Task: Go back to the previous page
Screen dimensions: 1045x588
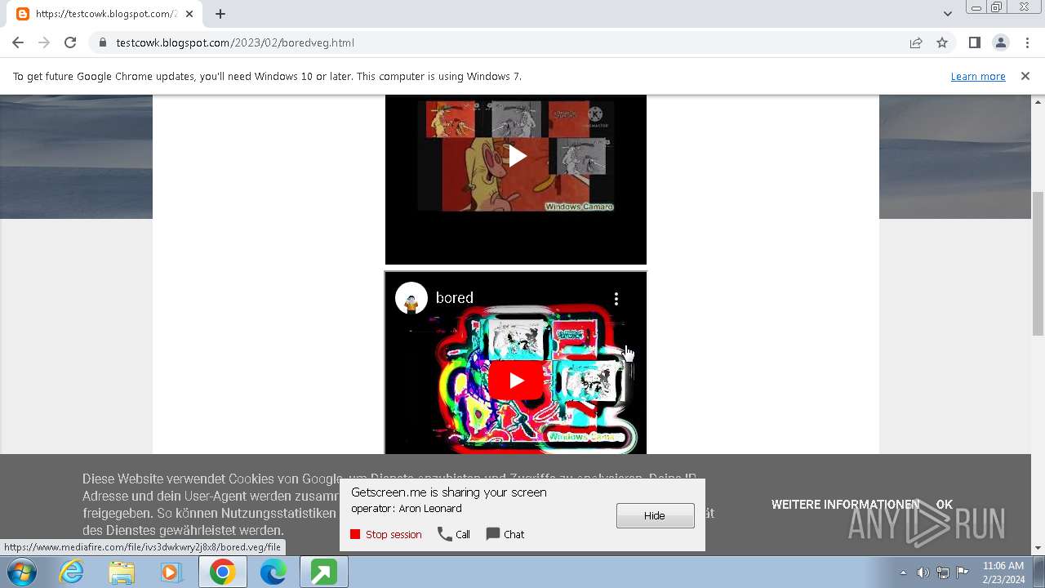Action: 18,42
